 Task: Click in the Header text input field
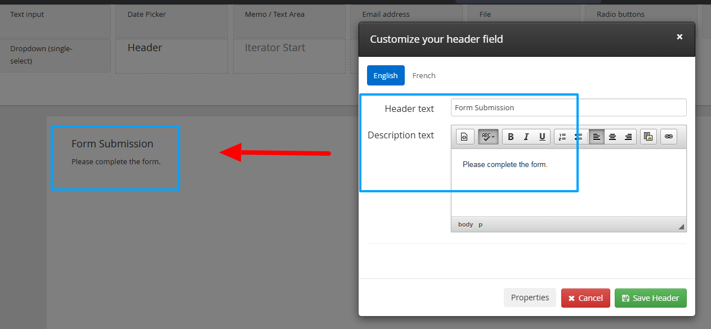(x=569, y=107)
